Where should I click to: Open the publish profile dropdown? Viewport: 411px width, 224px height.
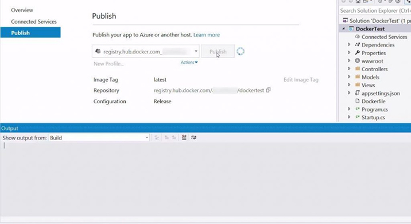196,51
